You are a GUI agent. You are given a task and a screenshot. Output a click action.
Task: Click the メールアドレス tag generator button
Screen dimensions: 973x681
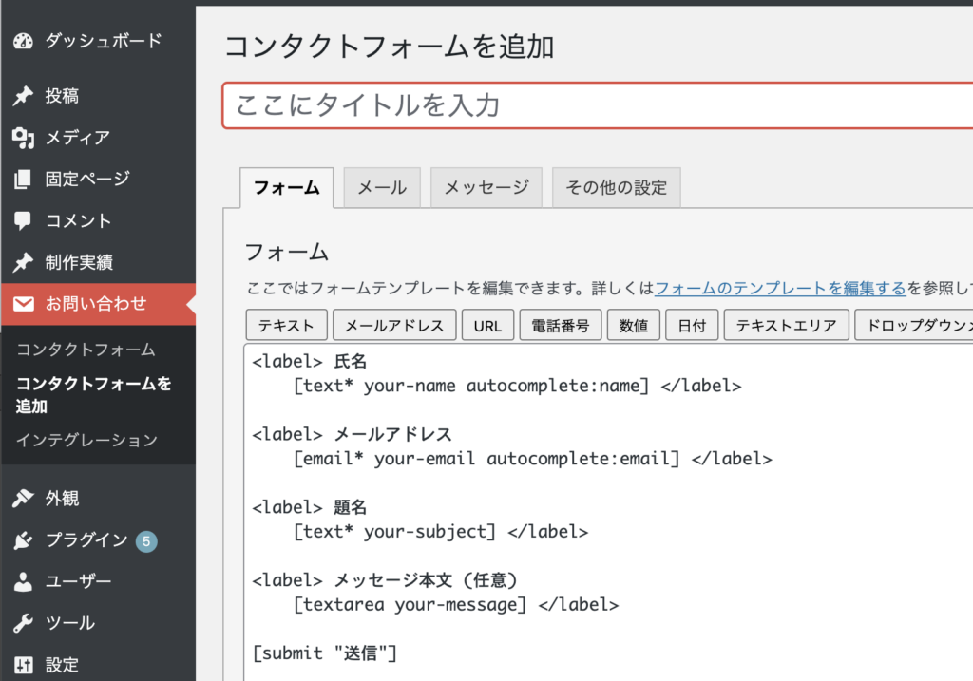(394, 325)
